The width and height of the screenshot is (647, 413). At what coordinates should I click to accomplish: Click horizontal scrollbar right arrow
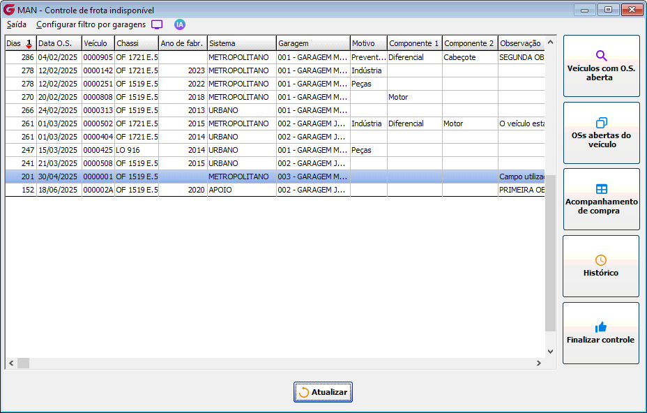(x=538, y=363)
